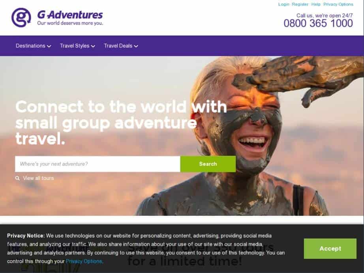Viewport: 364px width, 273px height.
Task: Go to the Help page
Action: (316, 4)
